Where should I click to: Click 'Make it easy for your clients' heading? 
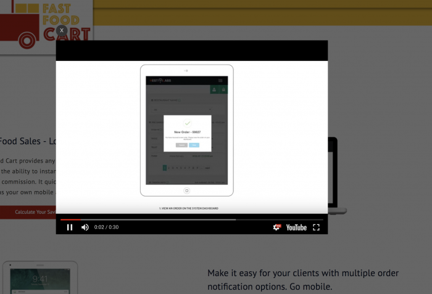click(x=303, y=280)
